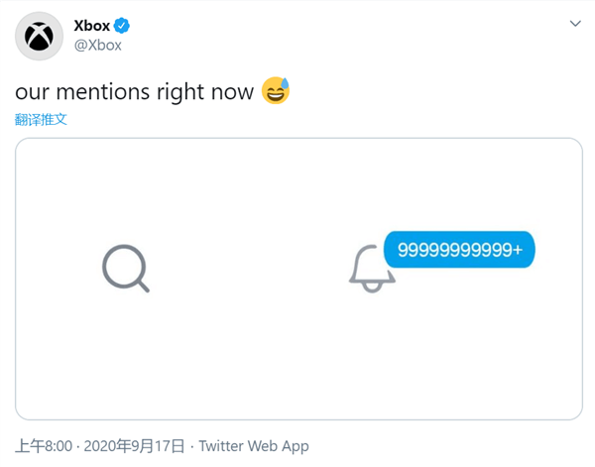Click the word 'our' in the tweet
This screenshot has height=467, width=595.
[x=33, y=92]
